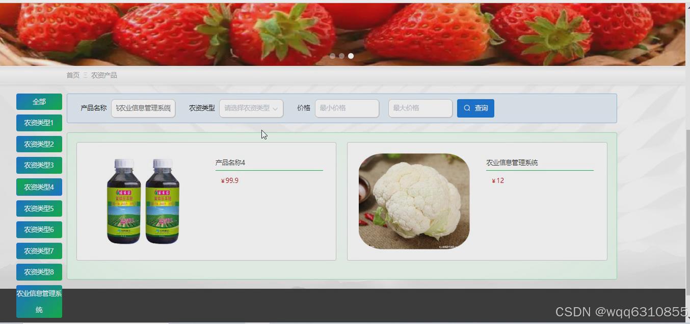
Task: Filter by 农资类型2 category
Action: click(x=39, y=144)
